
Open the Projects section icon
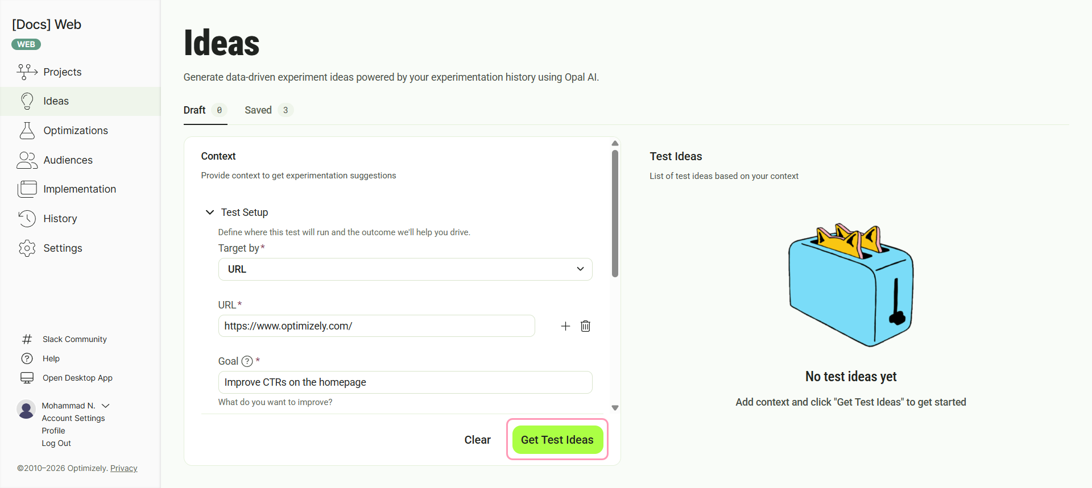pyautogui.click(x=27, y=72)
